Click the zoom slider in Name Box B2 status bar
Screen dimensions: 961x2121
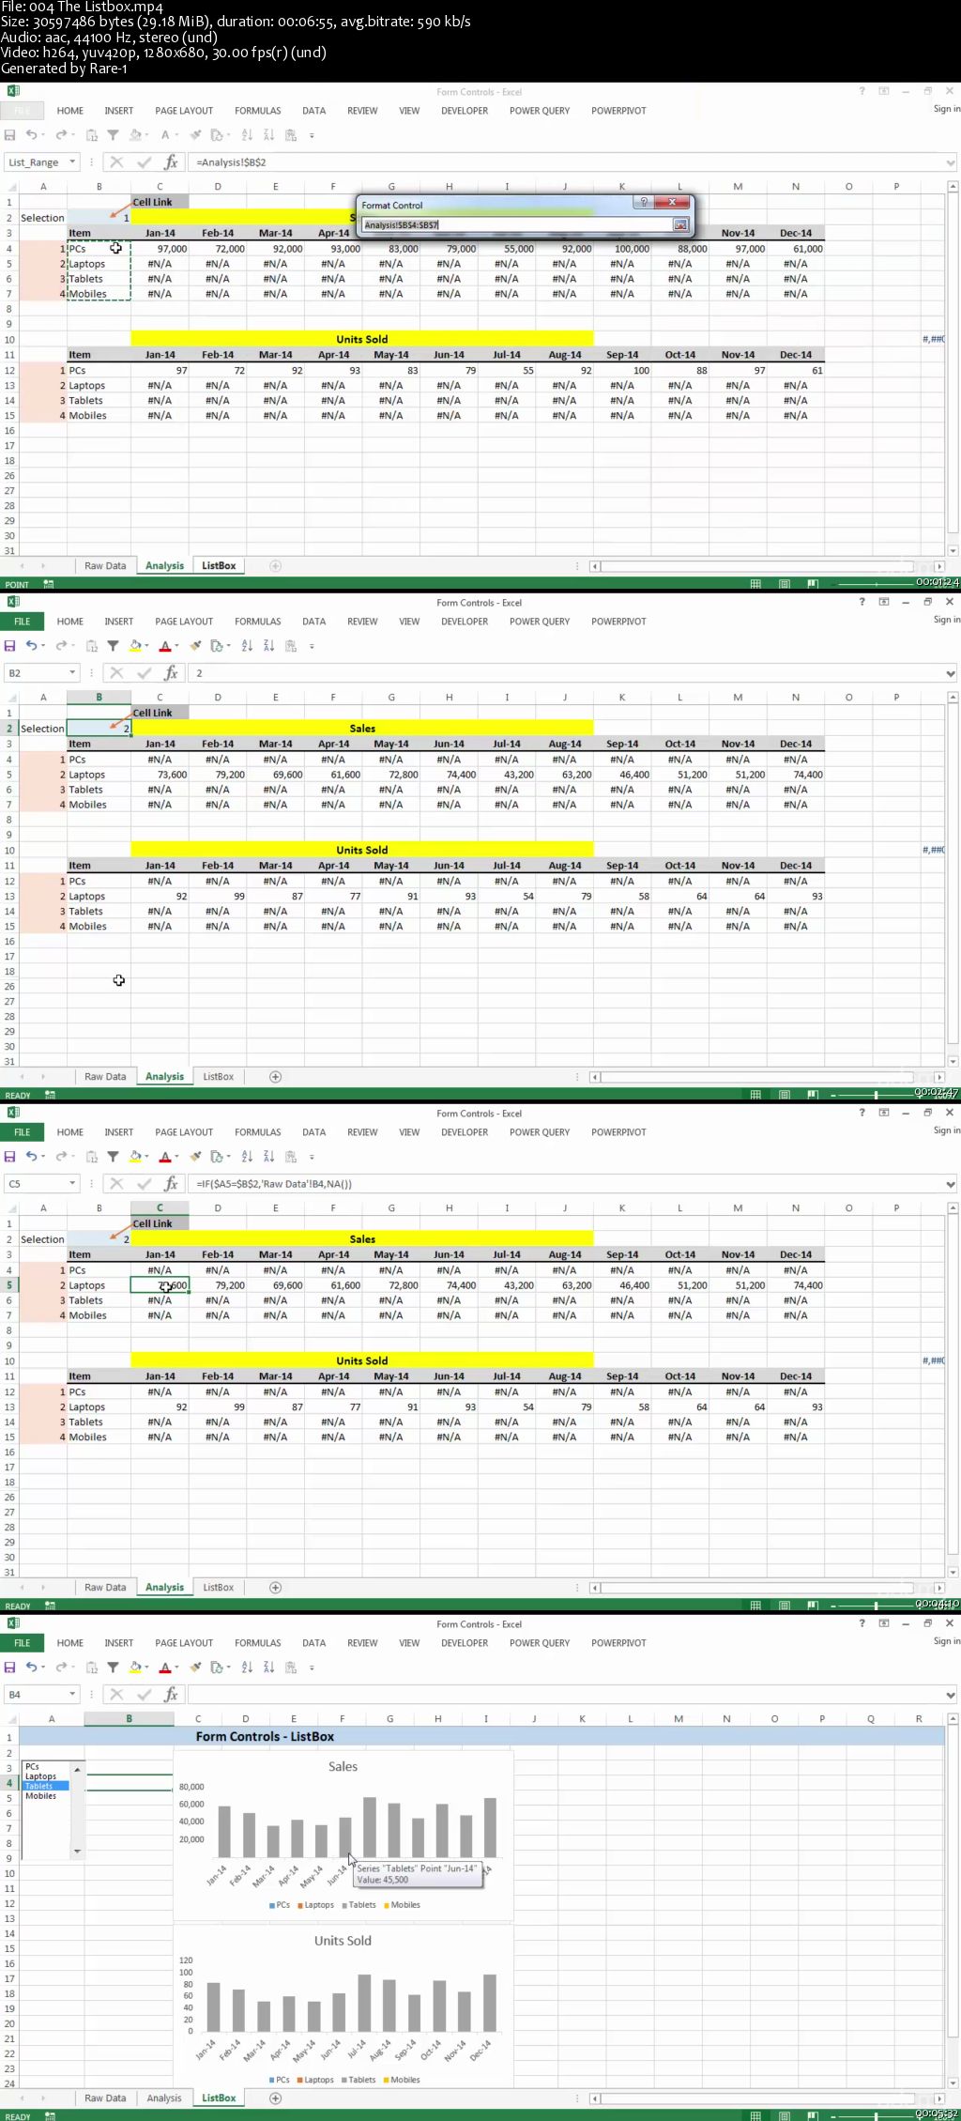click(x=876, y=1095)
